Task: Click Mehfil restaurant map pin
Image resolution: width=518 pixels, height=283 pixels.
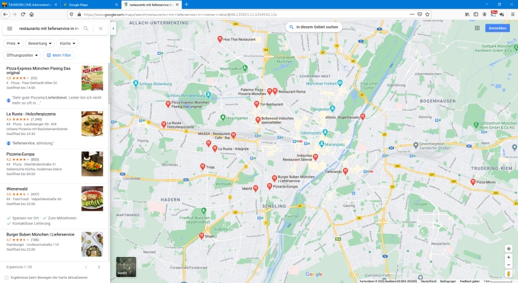Action: tap(256, 188)
